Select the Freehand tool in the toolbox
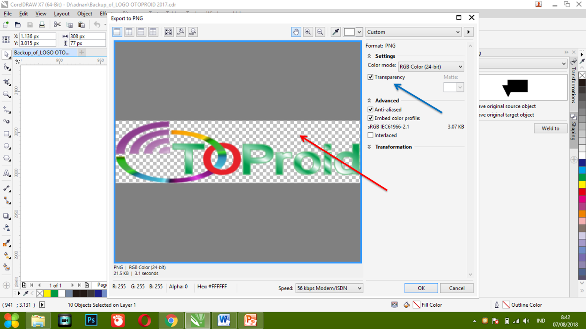The width and height of the screenshot is (586, 329). tap(7, 109)
